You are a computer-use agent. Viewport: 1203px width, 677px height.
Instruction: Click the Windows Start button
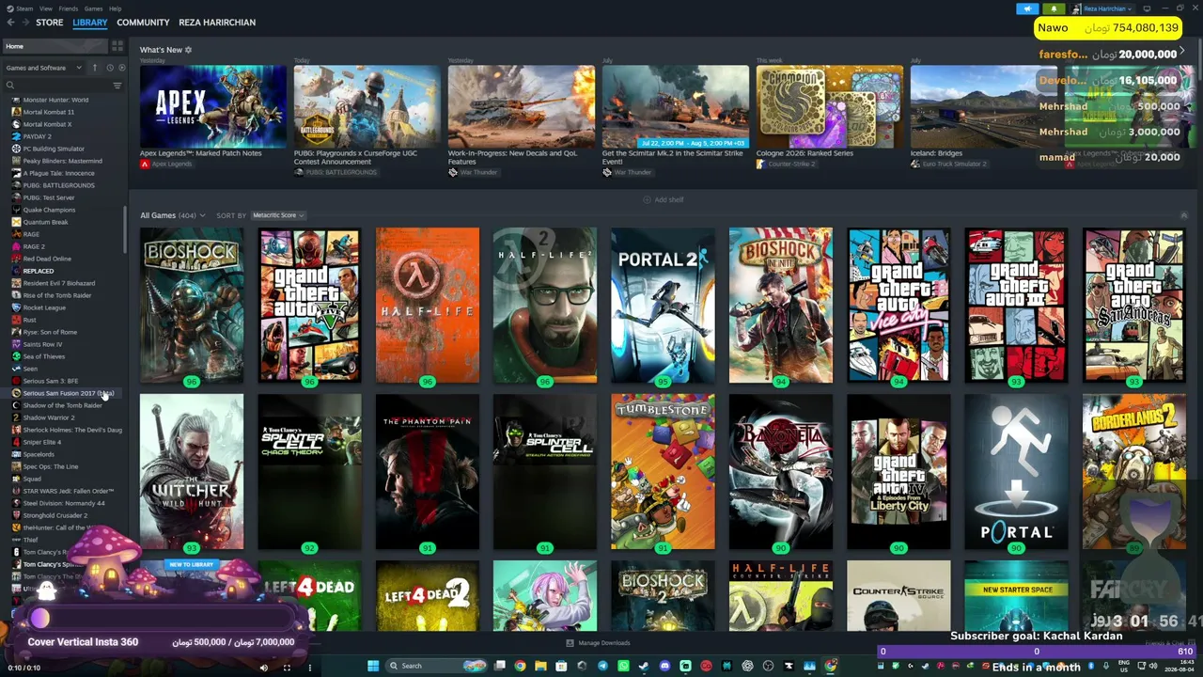tap(373, 667)
